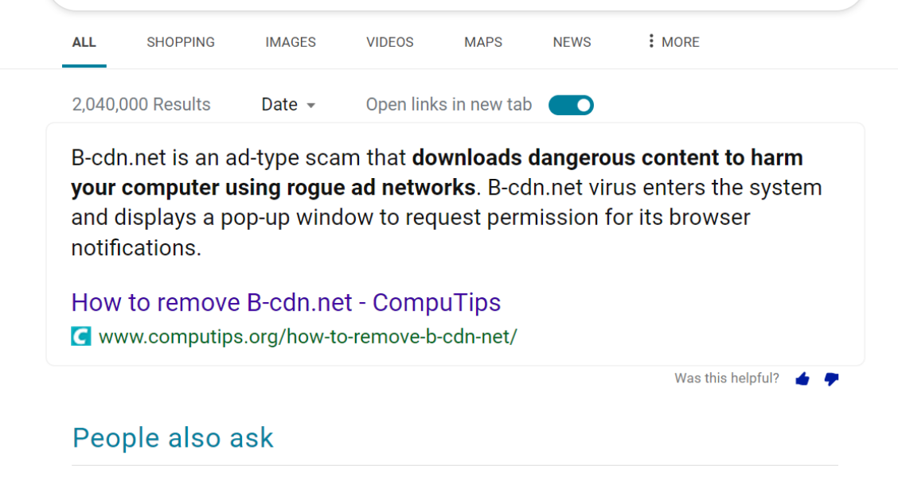Select the ALL tab
Screen dimensions: 898x477
click(84, 42)
